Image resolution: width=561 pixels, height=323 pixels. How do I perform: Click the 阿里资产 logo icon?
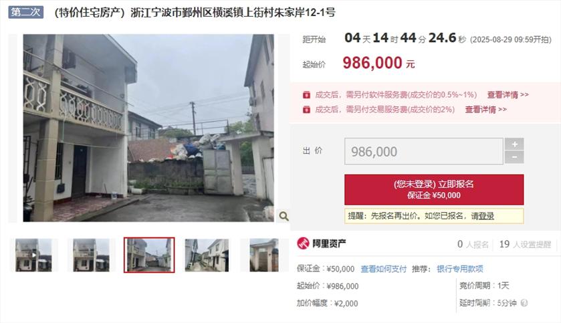click(x=303, y=243)
